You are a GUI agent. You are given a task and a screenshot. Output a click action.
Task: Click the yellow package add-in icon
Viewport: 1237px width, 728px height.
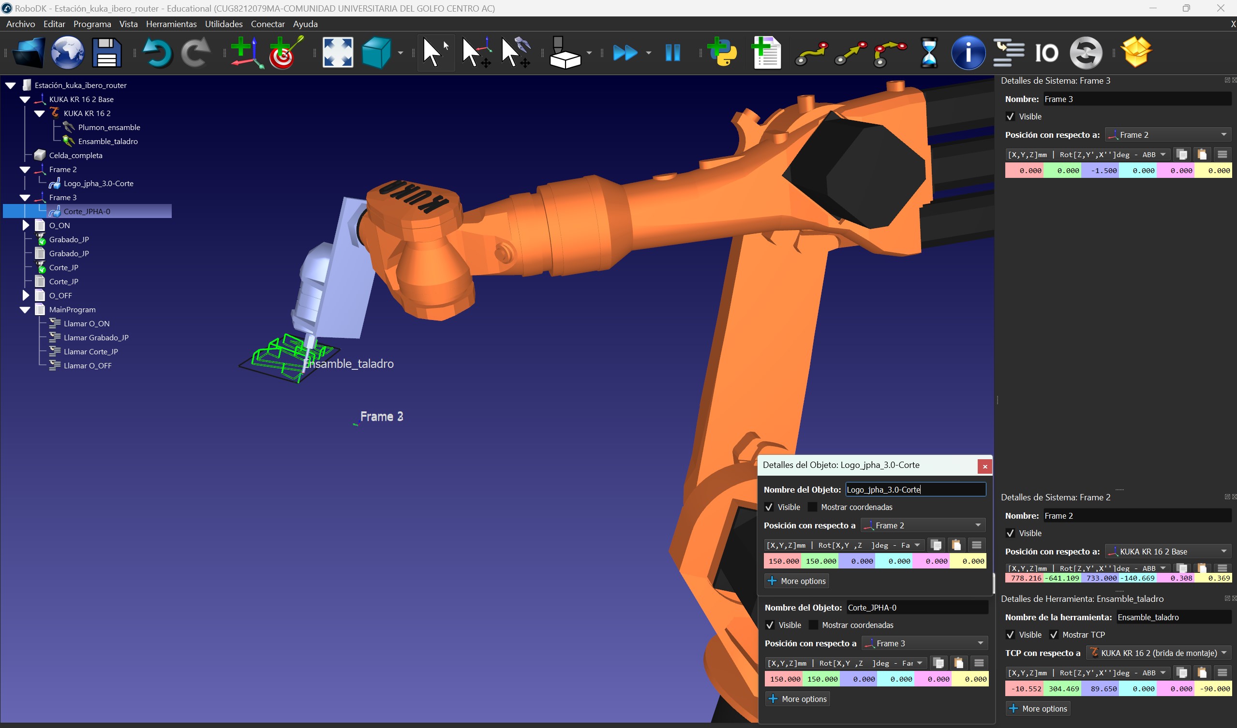1136,52
